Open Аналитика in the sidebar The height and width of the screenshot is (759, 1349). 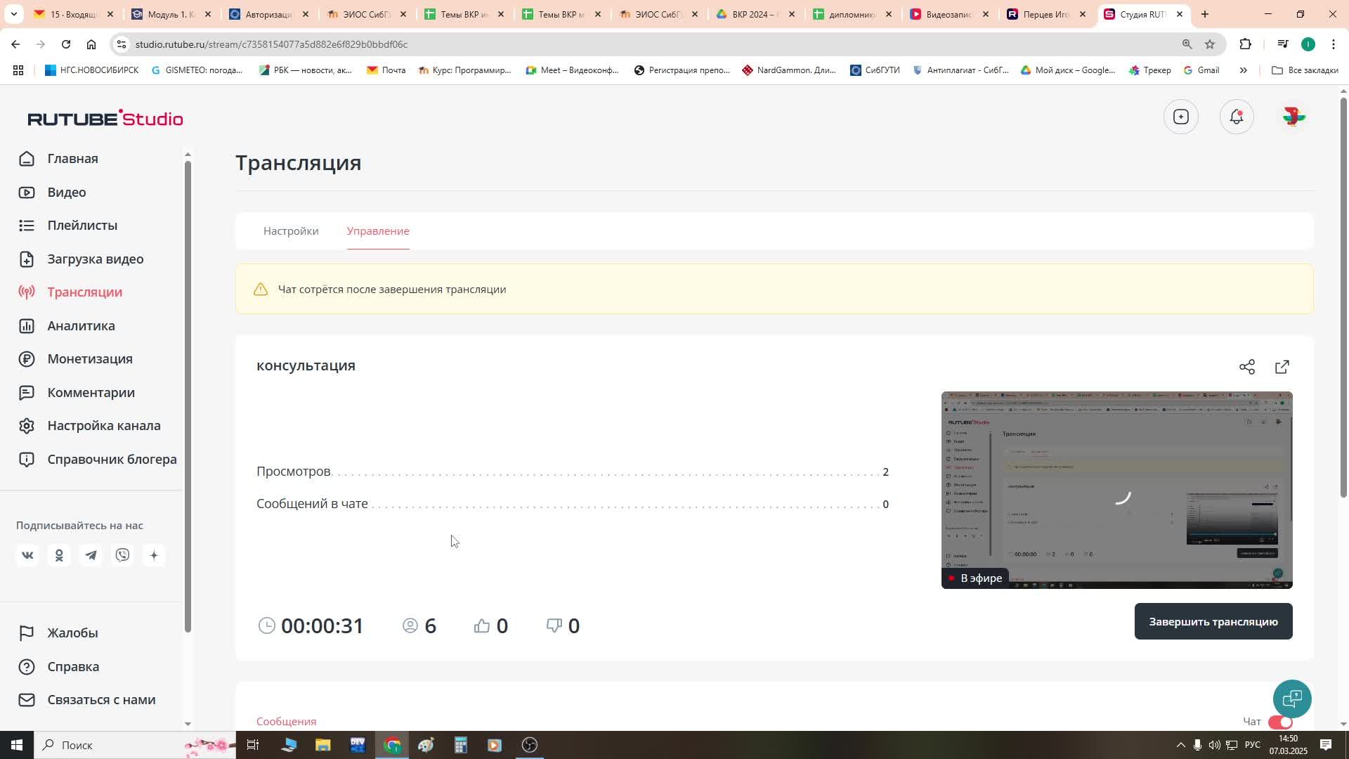pos(81,325)
